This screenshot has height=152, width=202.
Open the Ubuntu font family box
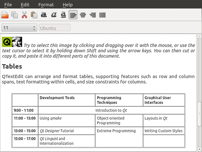click(55, 28)
